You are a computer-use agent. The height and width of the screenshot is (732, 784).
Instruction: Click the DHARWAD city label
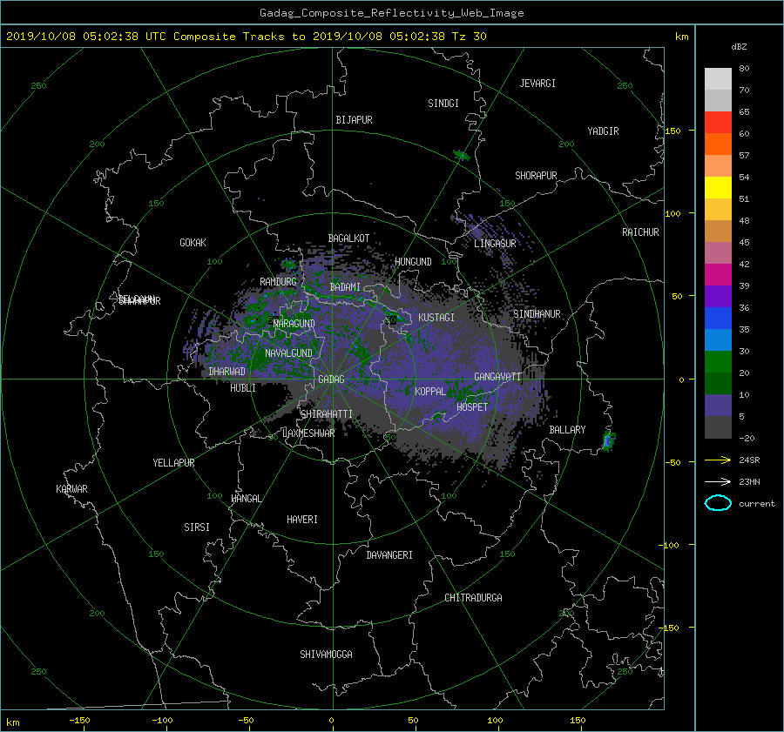226,372
